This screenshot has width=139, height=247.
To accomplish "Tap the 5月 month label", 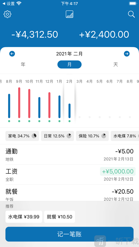I will 100,81.
